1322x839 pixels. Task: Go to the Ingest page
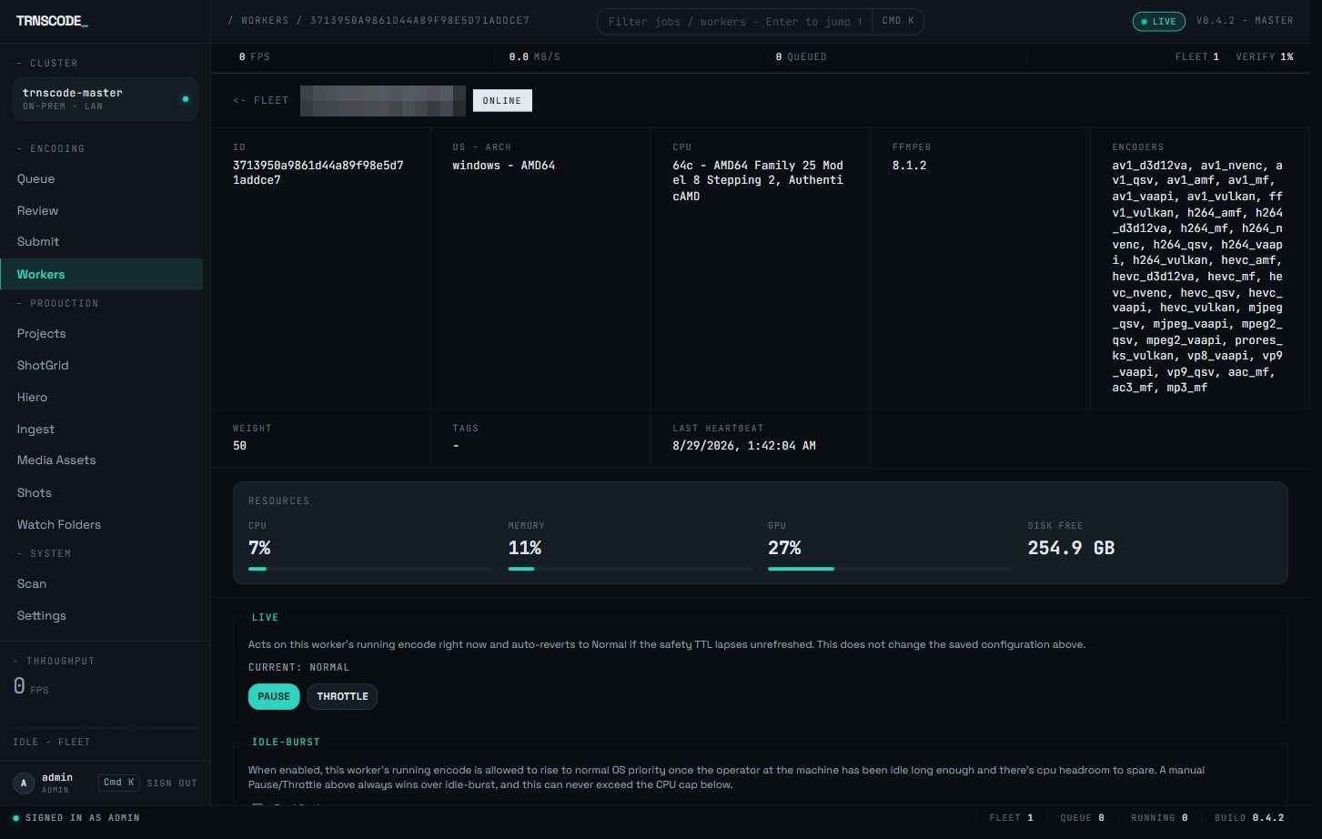(x=101, y=430)
